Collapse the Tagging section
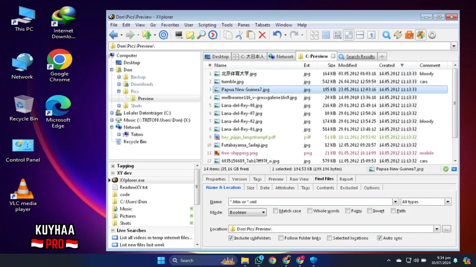This screenshot has height=267, width=476. point(113,166)
